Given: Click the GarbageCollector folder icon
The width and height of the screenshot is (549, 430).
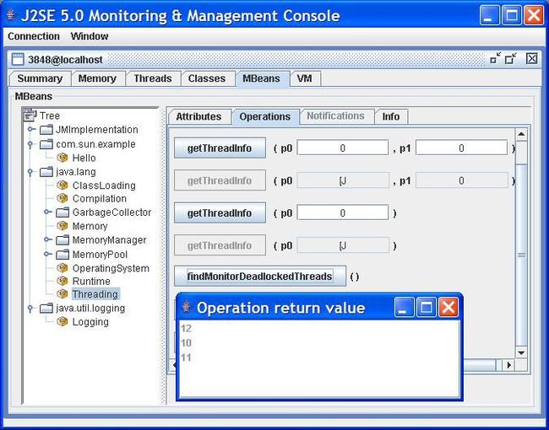Looking at the screenshot, I should click(x=63, y=212).
